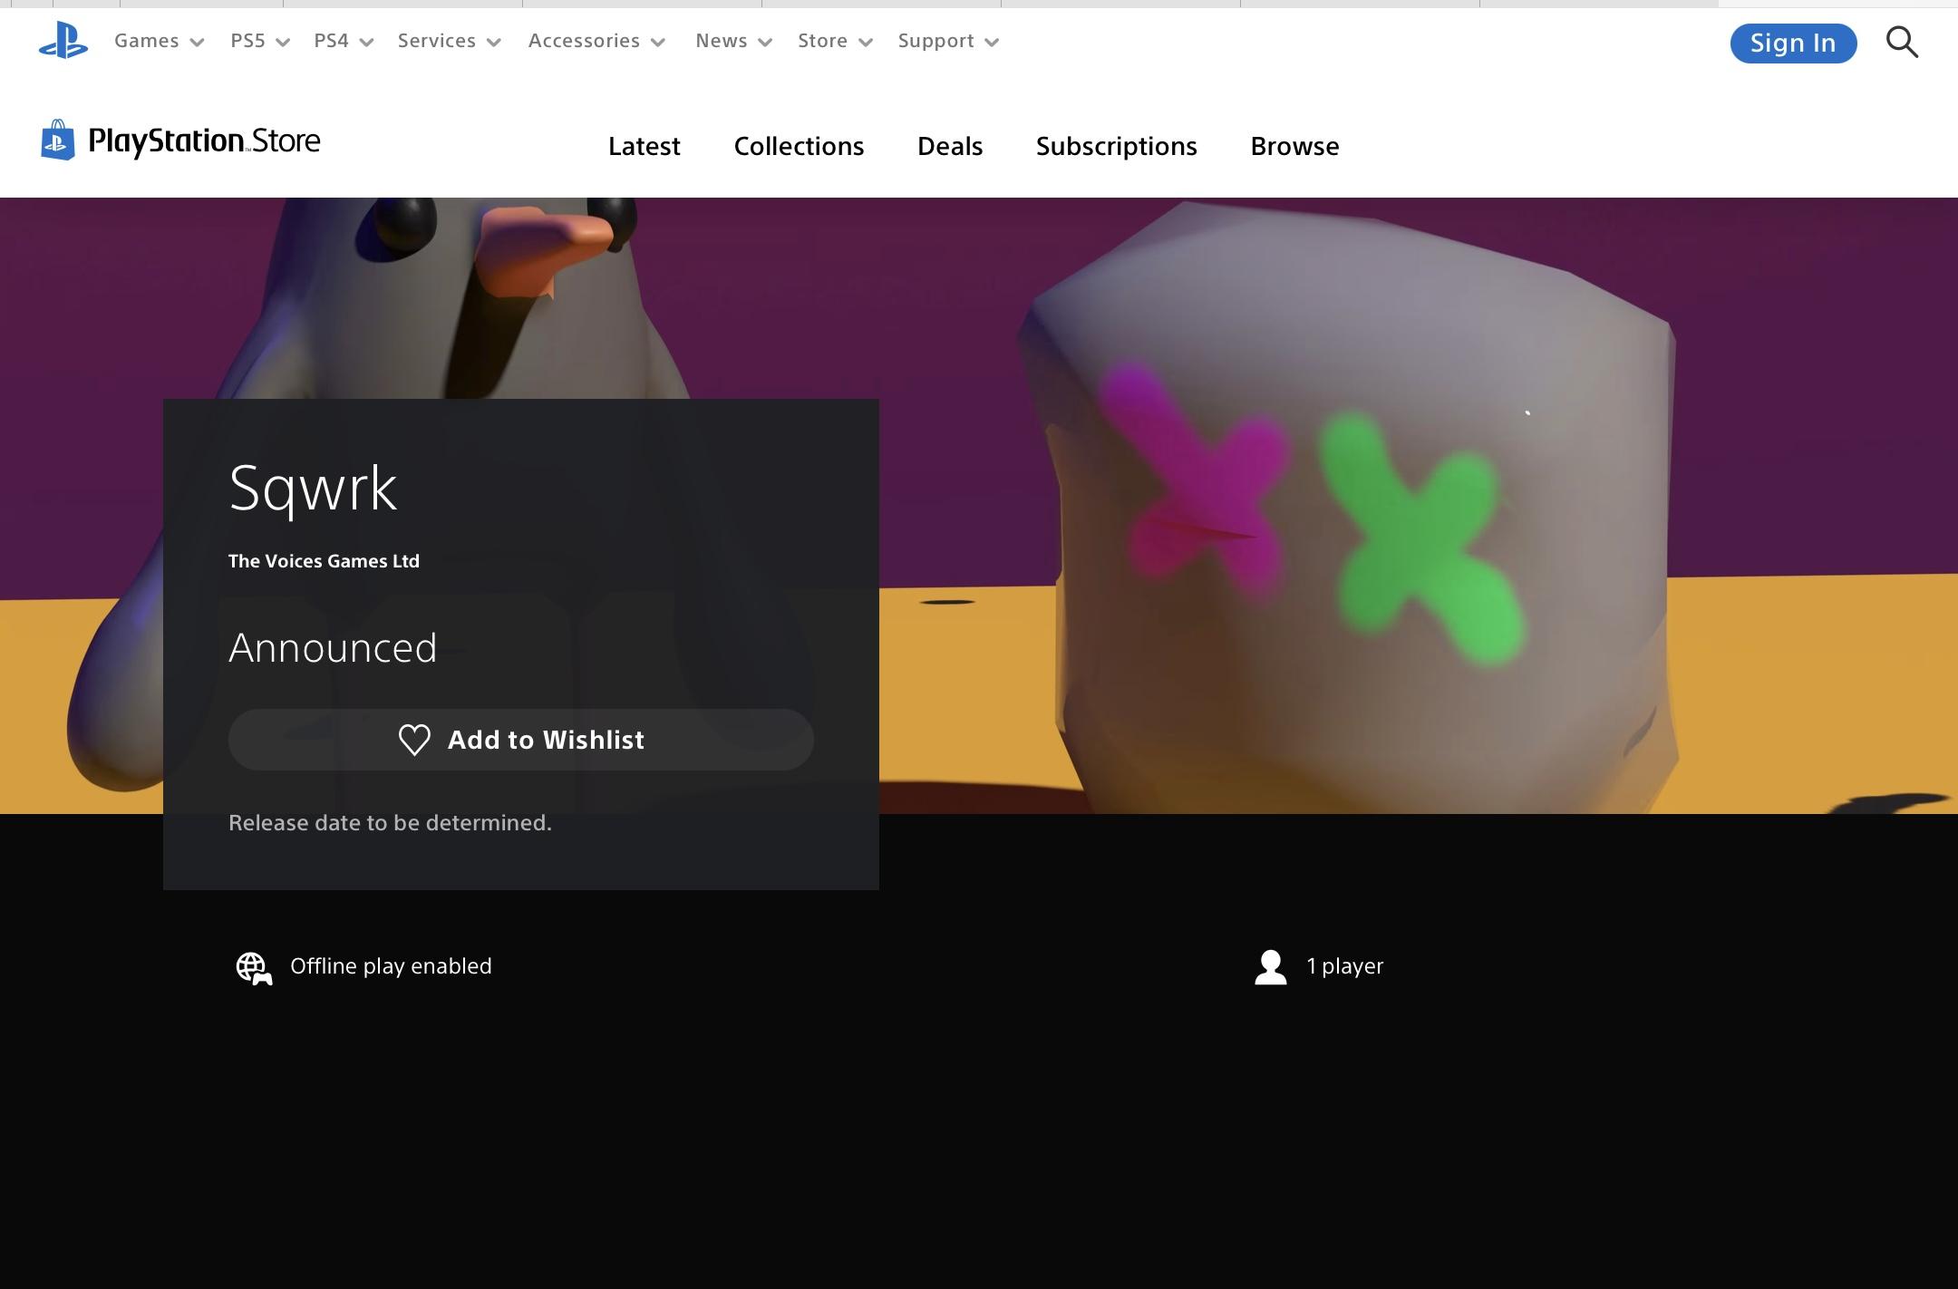
Task: Click the Sqwrk game title
Action: pyautogui.click(x=313, y=489)
